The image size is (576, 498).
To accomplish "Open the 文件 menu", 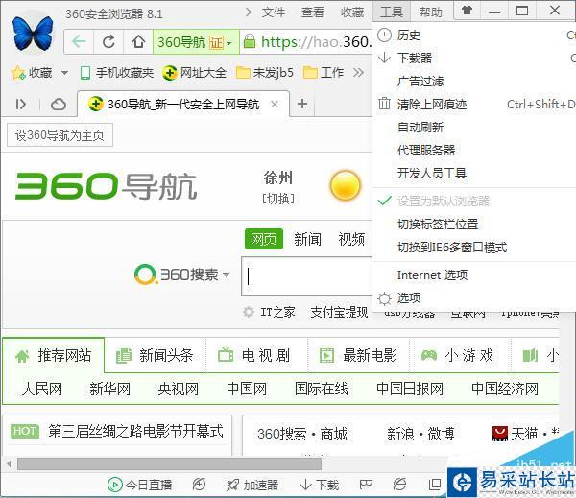I will (x=274, y=12).
